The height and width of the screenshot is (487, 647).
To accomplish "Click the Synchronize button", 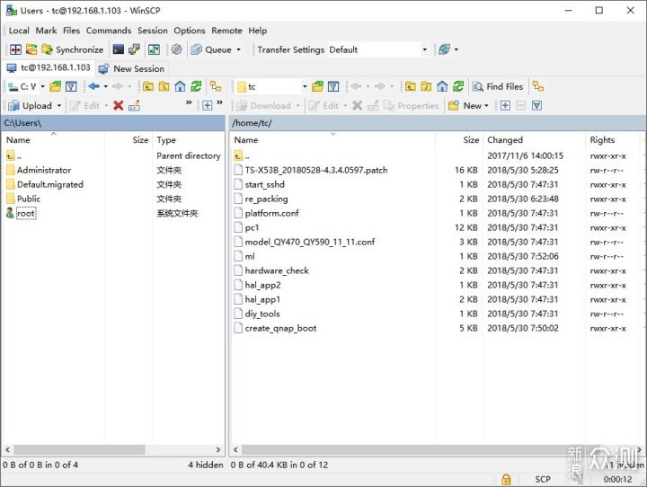I will (73, 49).
